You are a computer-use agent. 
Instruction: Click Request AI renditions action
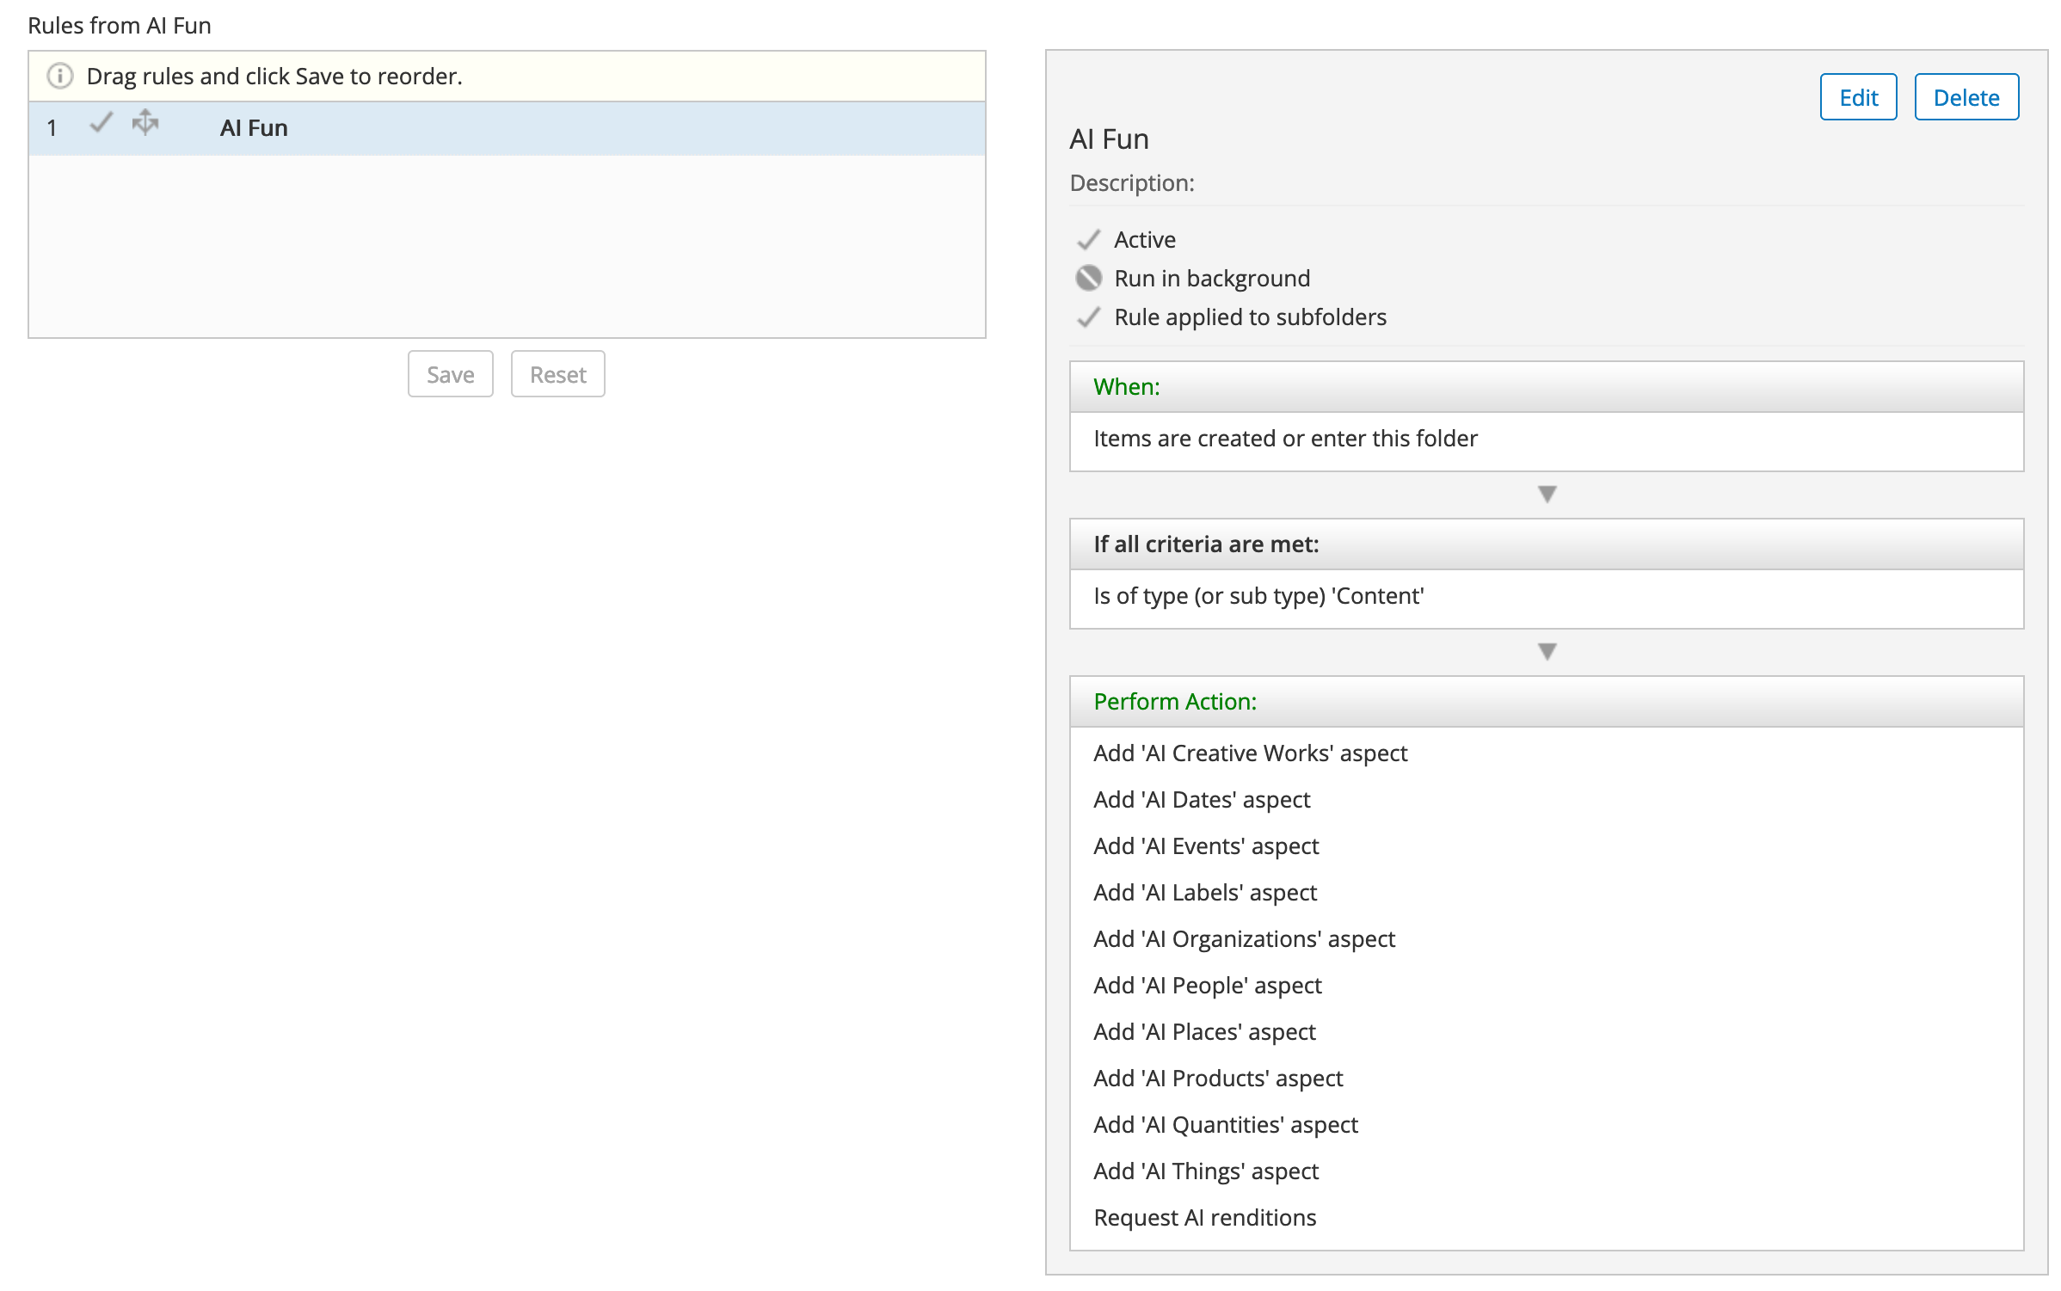pyautogui.click(x=1204, y=1218)
